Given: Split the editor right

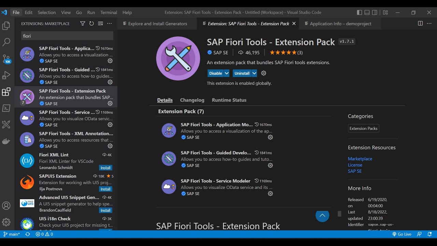Looking at the screenshot, I should tap(420, 24).
